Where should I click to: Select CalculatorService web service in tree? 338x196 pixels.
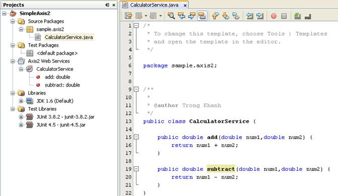click(x=55, y=69)
